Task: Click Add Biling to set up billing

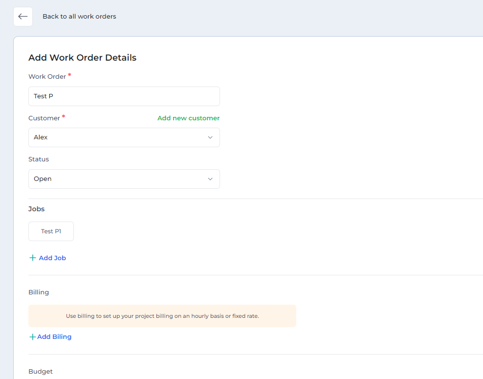Action: (x=53, y=336)
